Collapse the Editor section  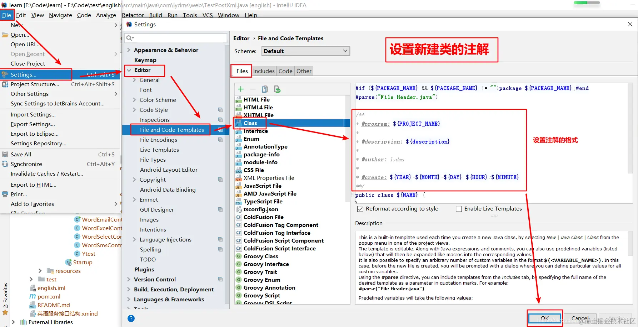point(129,70)
